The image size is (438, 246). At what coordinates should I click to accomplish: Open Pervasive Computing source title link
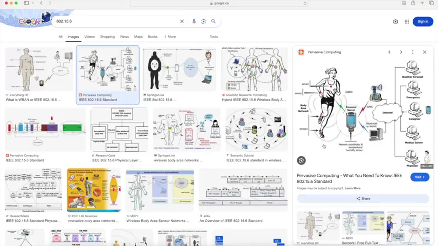(x=349, y=178)
